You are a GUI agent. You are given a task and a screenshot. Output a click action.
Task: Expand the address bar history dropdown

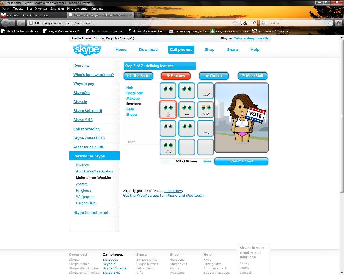click(250, 23)
